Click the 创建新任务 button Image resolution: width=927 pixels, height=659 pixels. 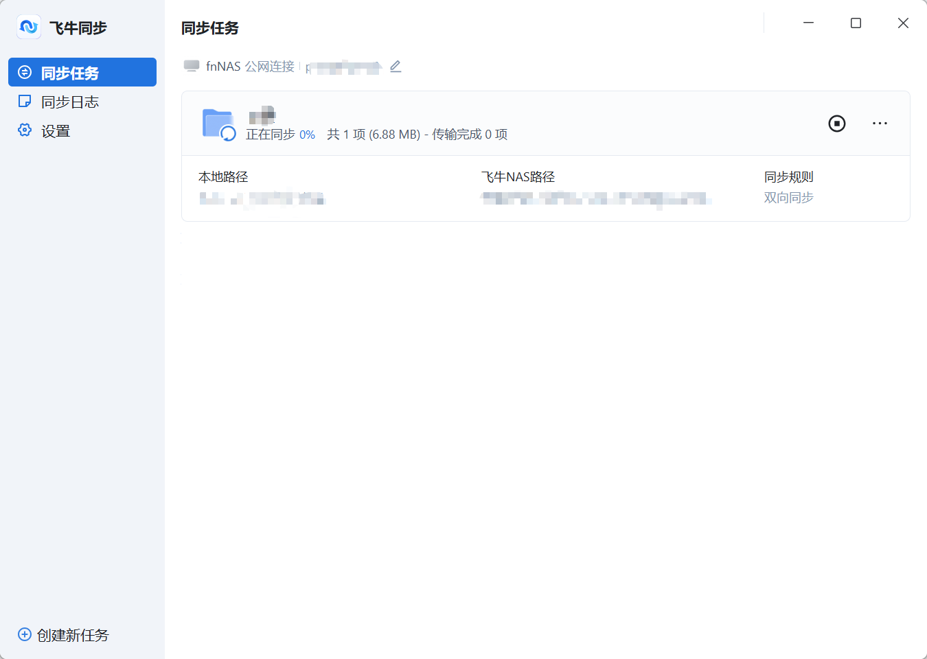(x=63, y=635)
